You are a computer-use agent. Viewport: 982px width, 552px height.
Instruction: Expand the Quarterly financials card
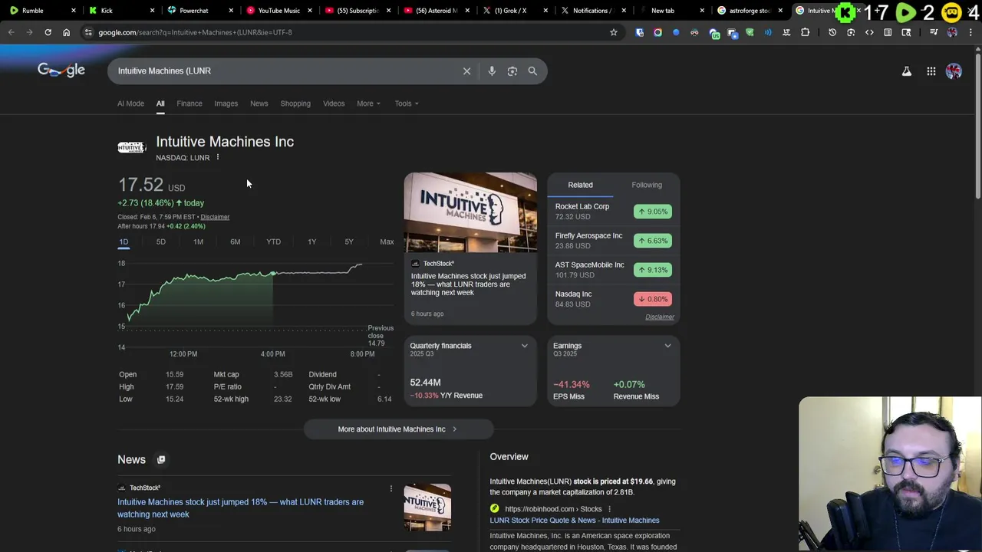525,346
